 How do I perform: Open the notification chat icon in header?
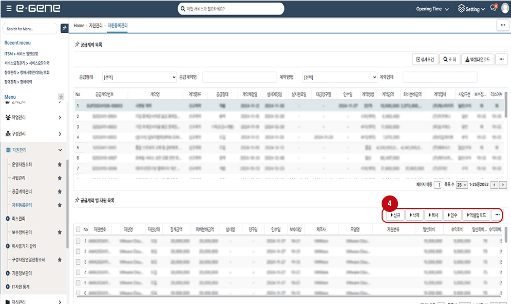click(493, 9)
